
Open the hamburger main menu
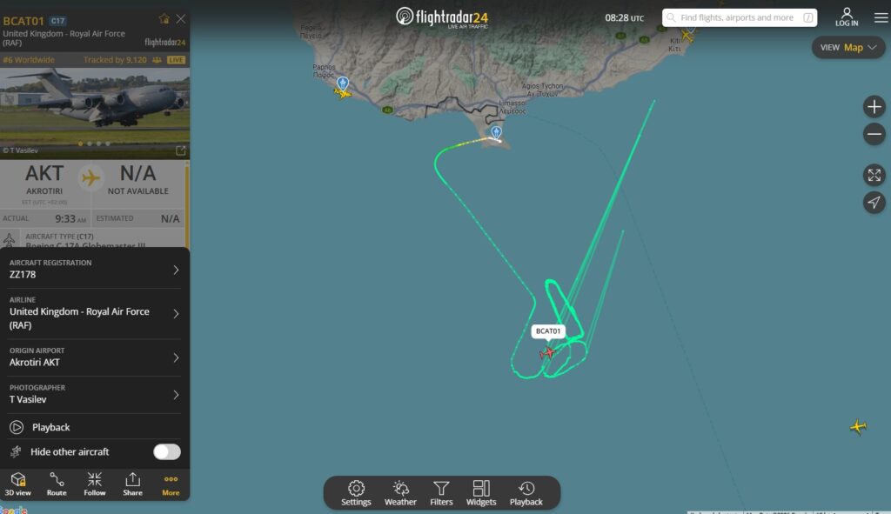pyautogui.click(x=881, y=17)
